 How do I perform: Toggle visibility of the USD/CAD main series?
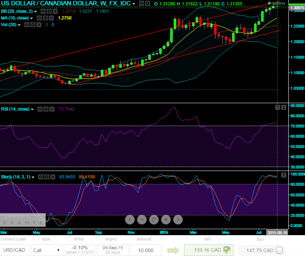tap(141, 3)
